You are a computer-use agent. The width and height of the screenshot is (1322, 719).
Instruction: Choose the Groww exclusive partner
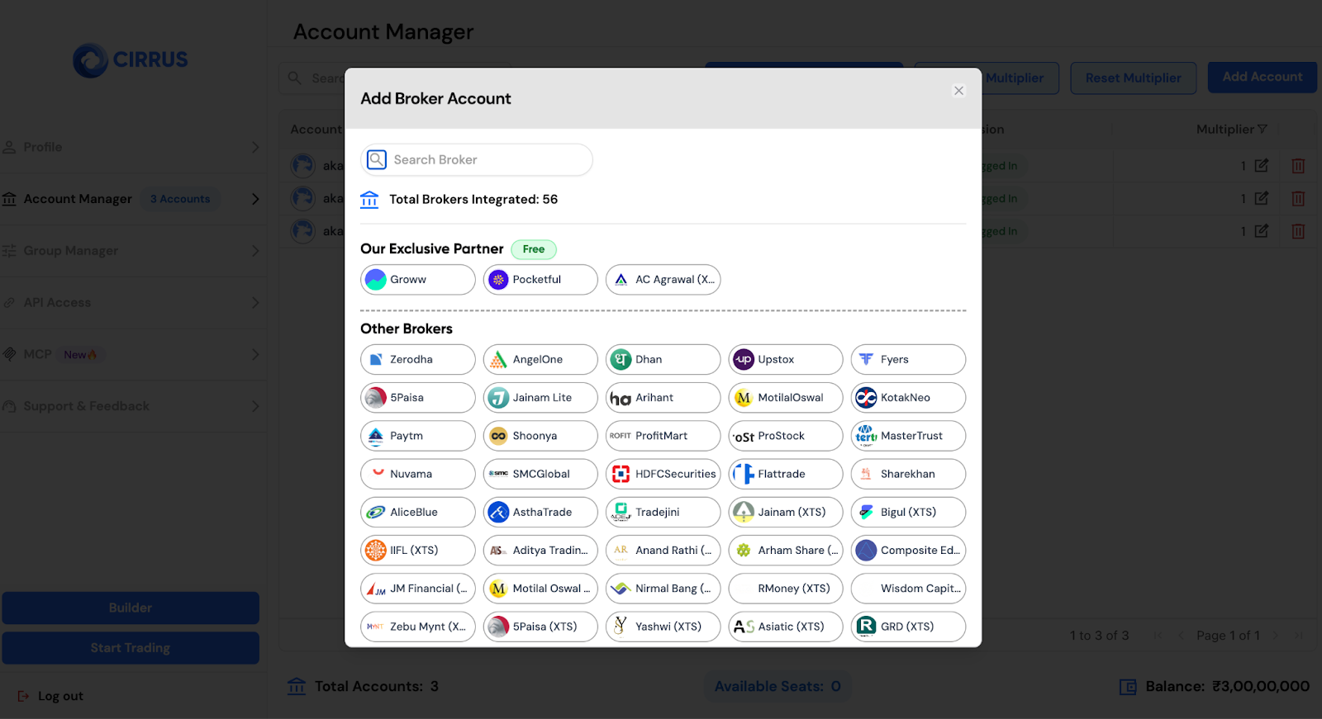tap(417, 279)
